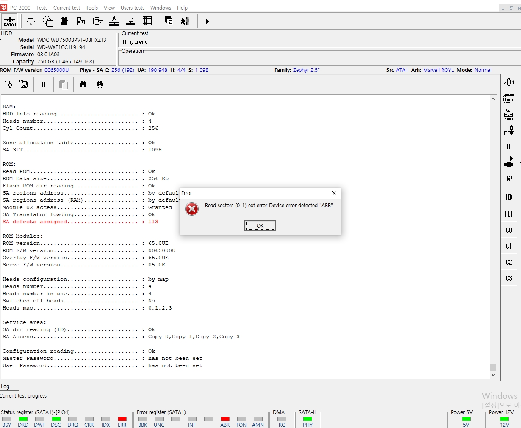
Task: Click the ERR status register indicator
Action: [x=122, y=419]
